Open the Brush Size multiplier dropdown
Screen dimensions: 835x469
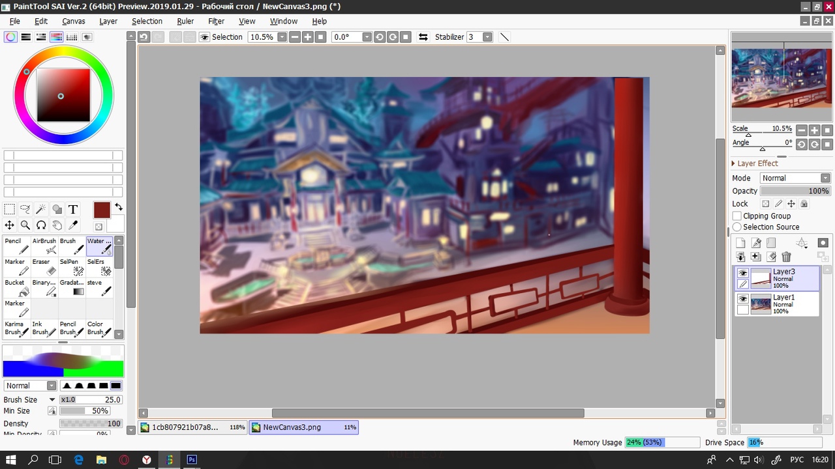[x=52, y=399]
